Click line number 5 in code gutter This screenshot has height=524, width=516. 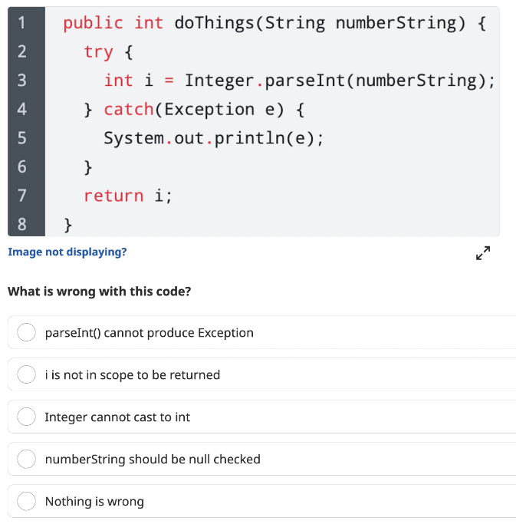coord(22,138)
